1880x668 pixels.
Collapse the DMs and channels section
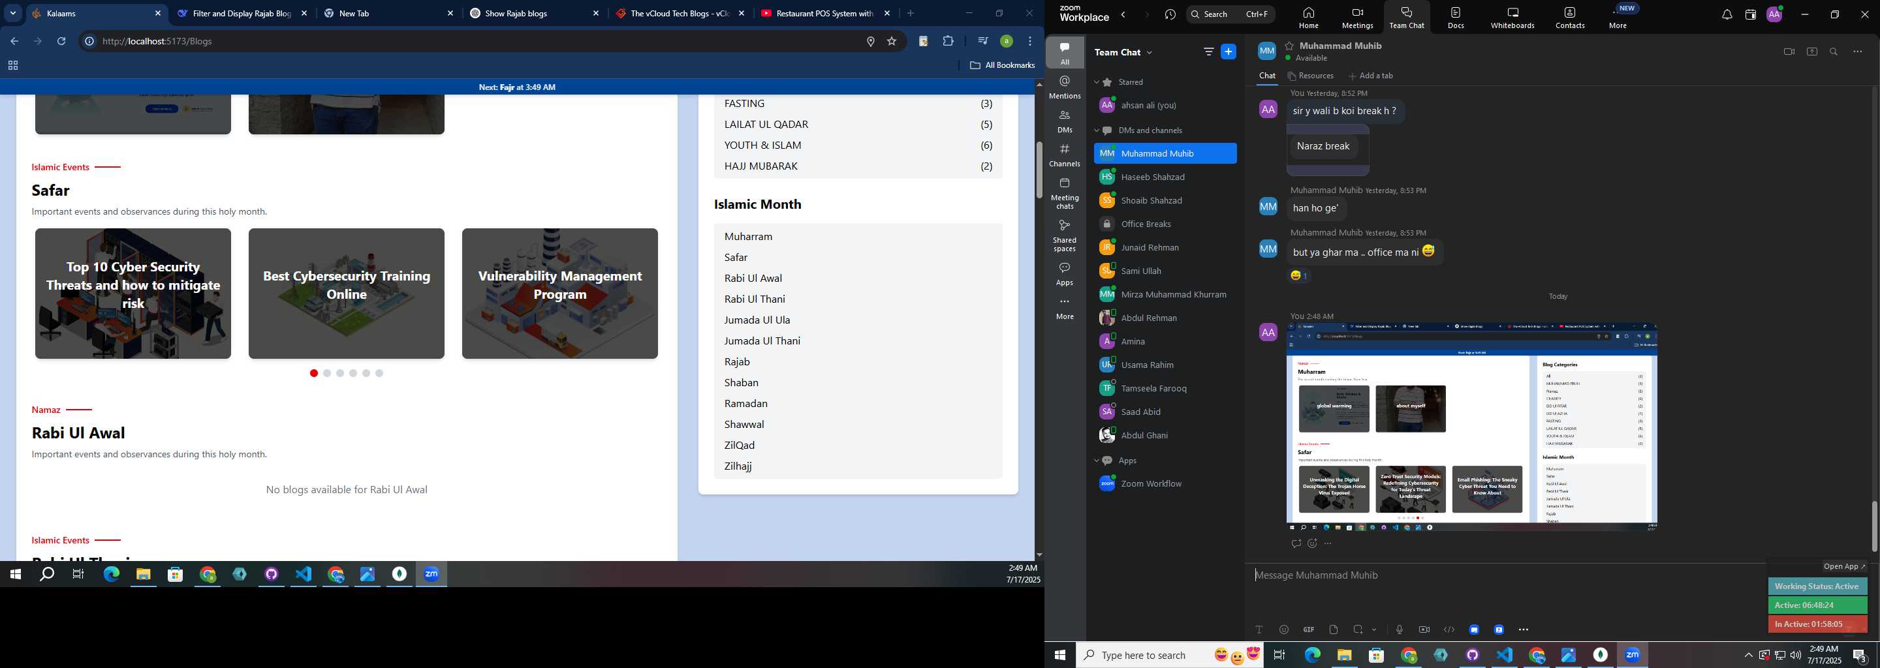coord(1096,130)
